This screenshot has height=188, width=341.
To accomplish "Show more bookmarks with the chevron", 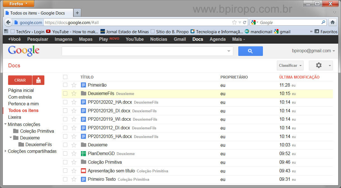I will [311, 32].
